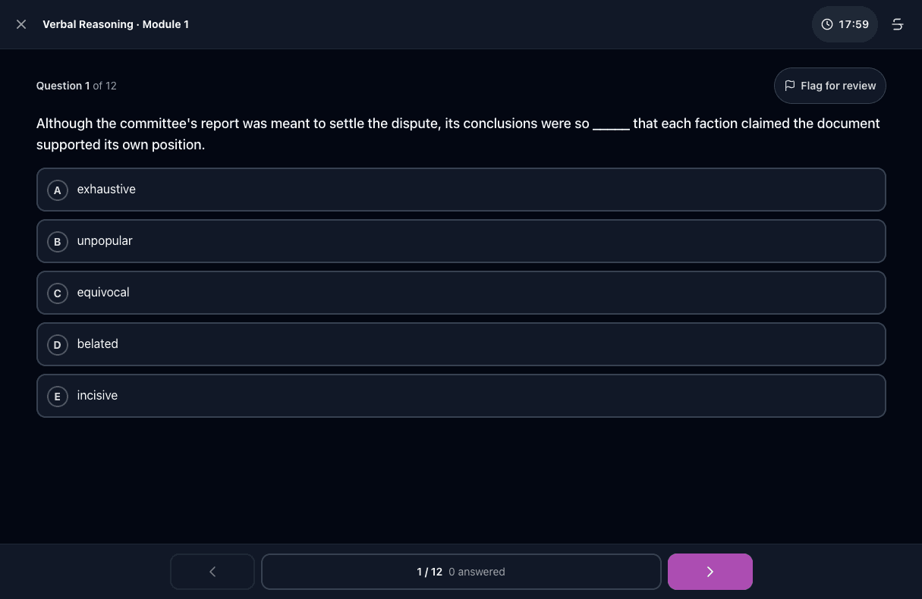Screen dimensions: 922x599
Task: Flag question 1 for review
Action: coord(830,86)
